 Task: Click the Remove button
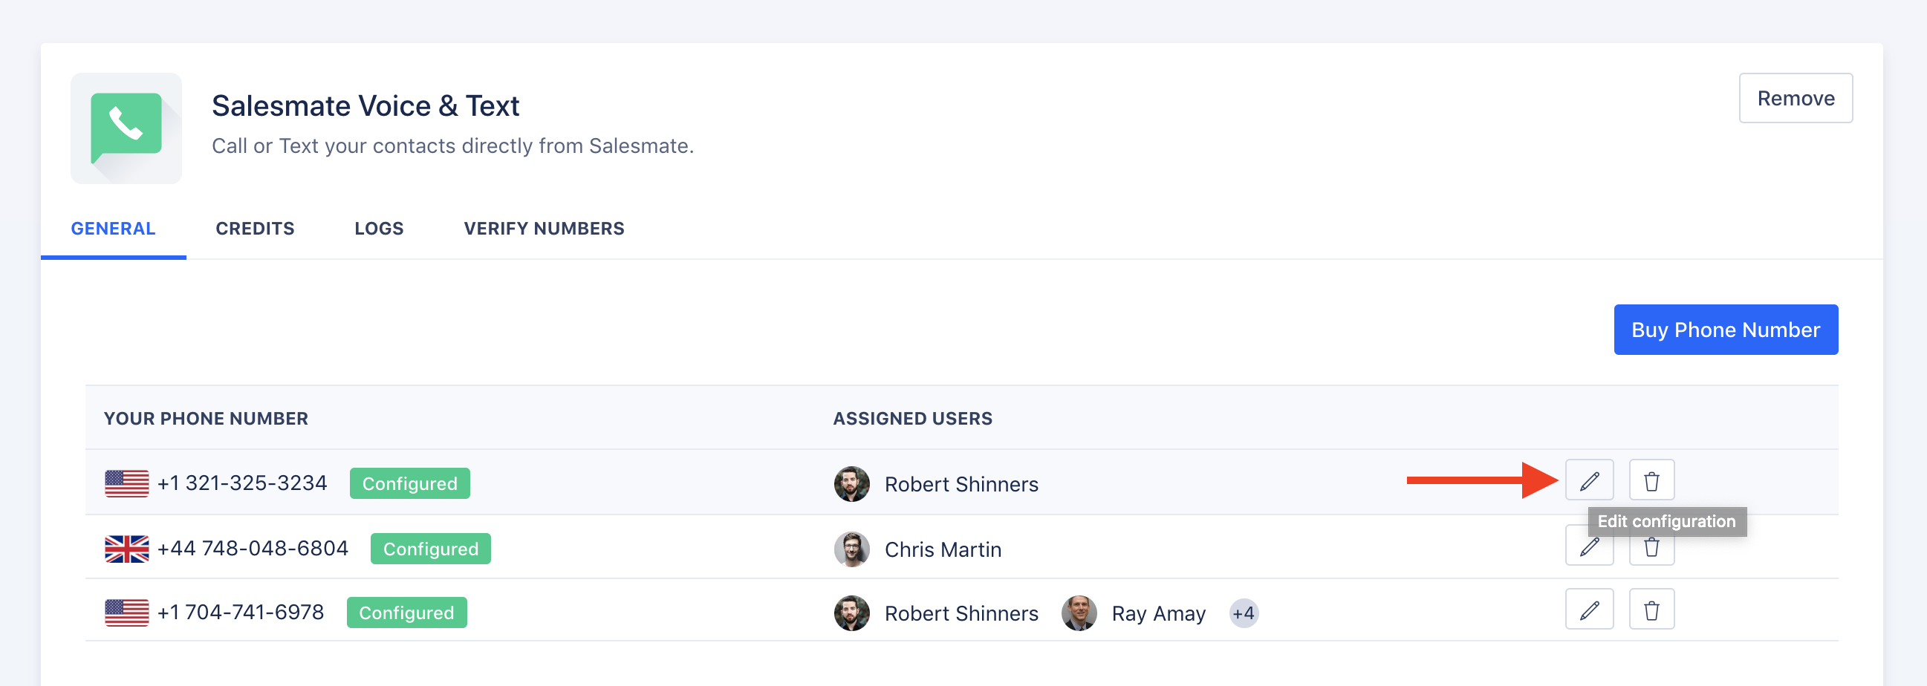1796,98
